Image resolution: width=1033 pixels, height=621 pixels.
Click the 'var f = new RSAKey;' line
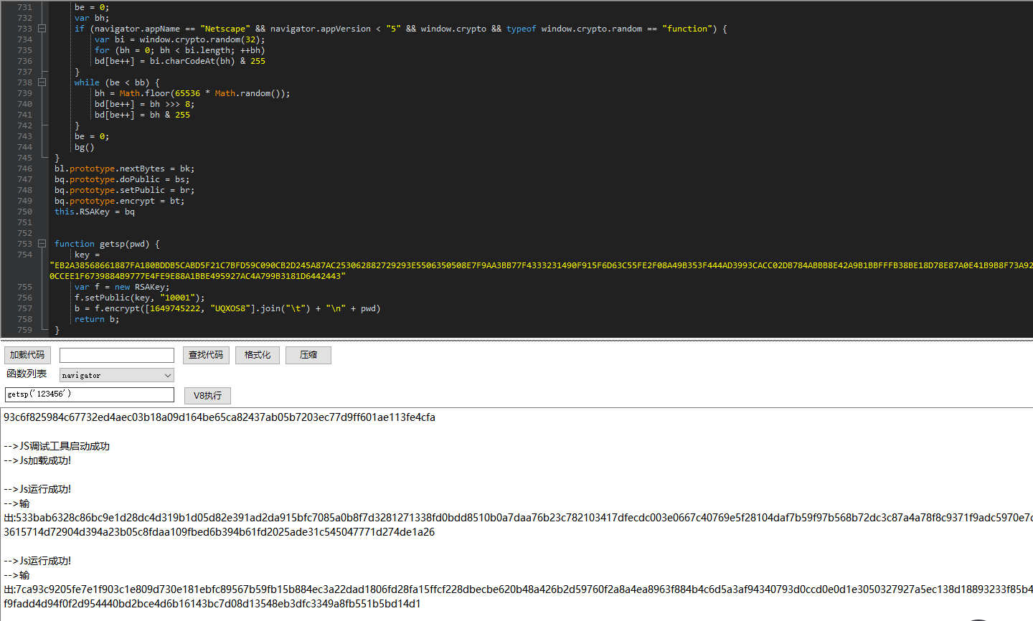click(122, 287)
